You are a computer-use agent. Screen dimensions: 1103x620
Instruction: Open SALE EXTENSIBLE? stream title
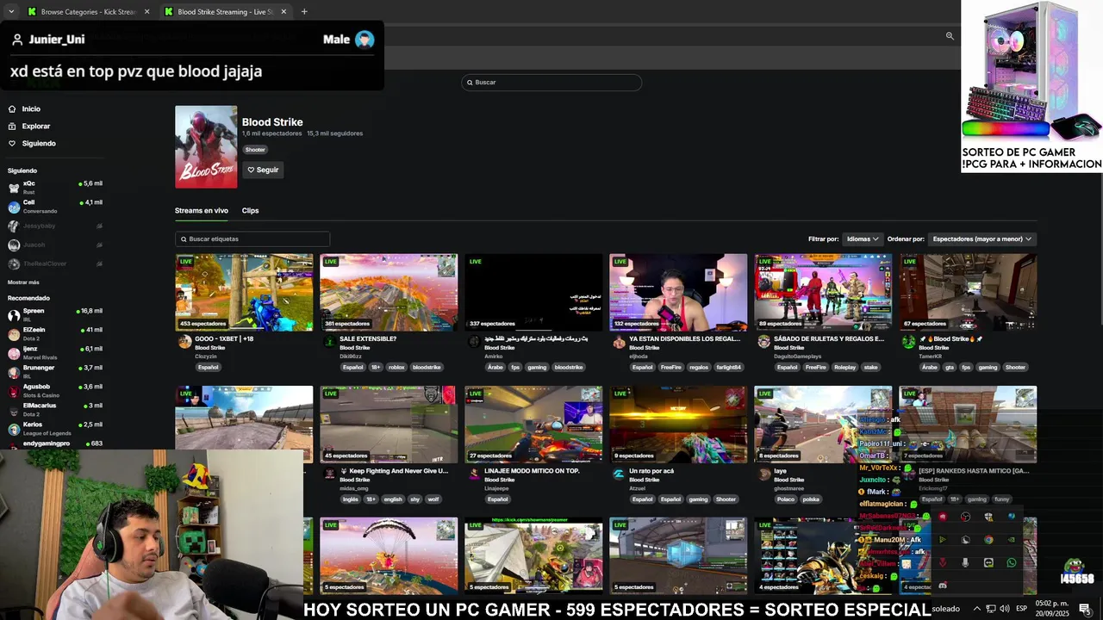point(368,338)
